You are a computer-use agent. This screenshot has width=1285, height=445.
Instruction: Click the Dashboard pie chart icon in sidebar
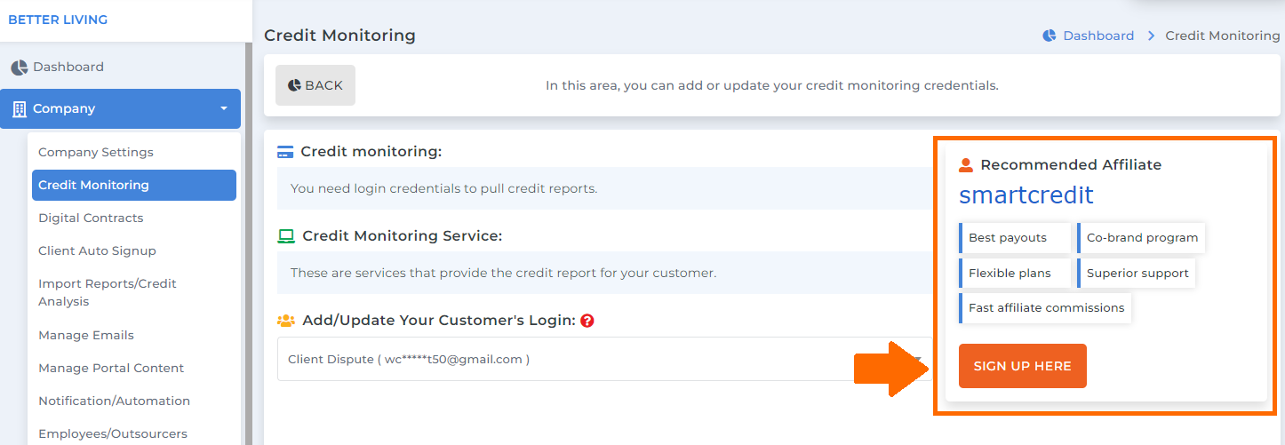click(20, 68)
